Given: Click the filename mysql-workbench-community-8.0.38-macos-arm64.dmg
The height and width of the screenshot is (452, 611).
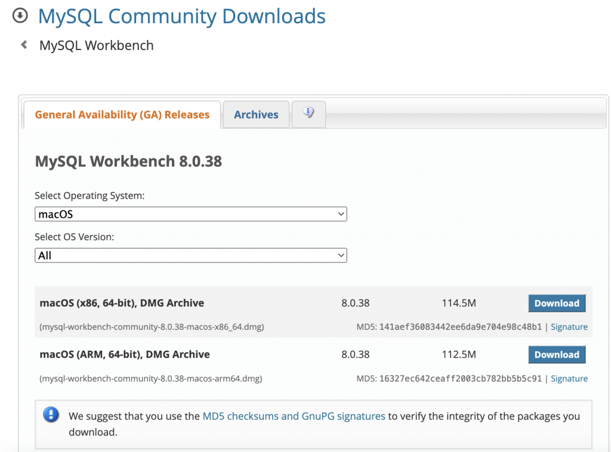Looking at the screenshot, I should (x=151, y=379).
